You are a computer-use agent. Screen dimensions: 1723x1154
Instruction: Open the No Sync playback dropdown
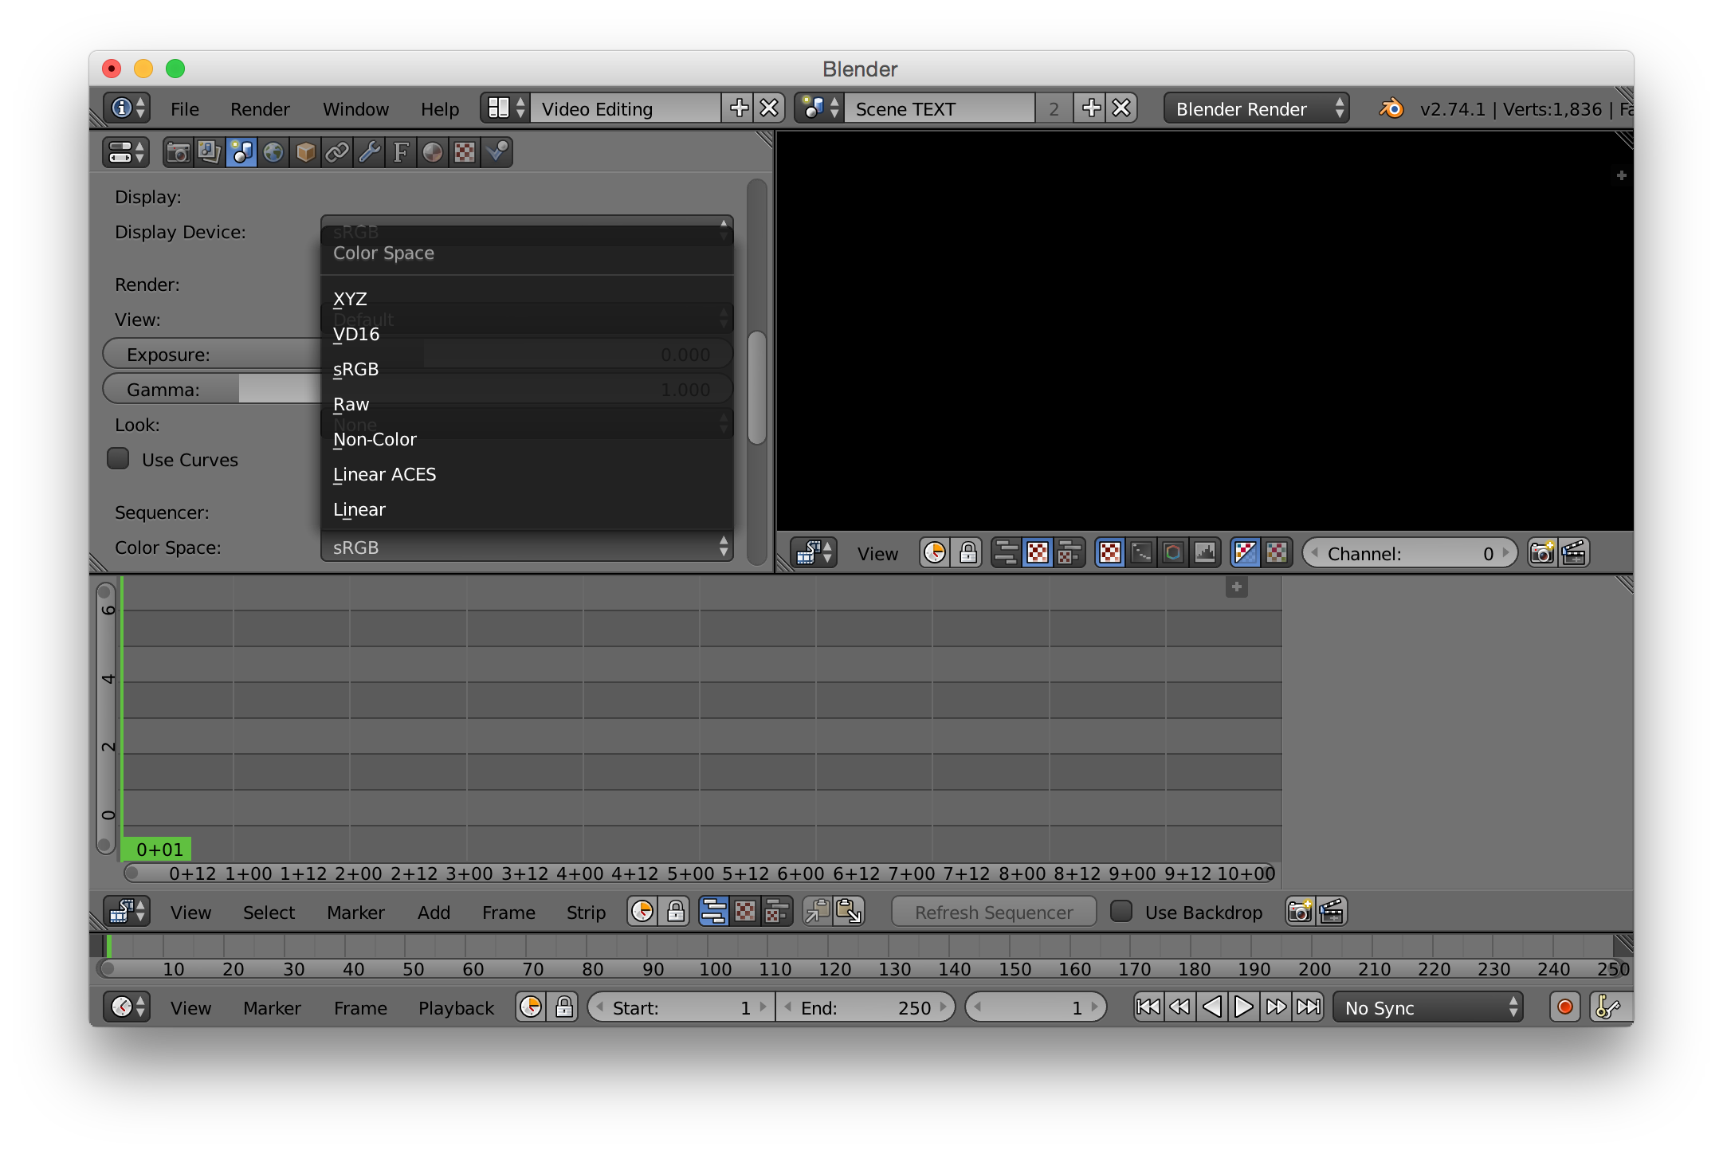1428,1007
